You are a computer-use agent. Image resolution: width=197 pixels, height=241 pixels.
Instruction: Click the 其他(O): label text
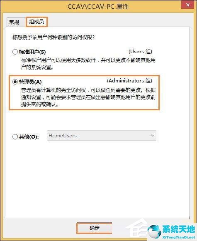[29, 137]
